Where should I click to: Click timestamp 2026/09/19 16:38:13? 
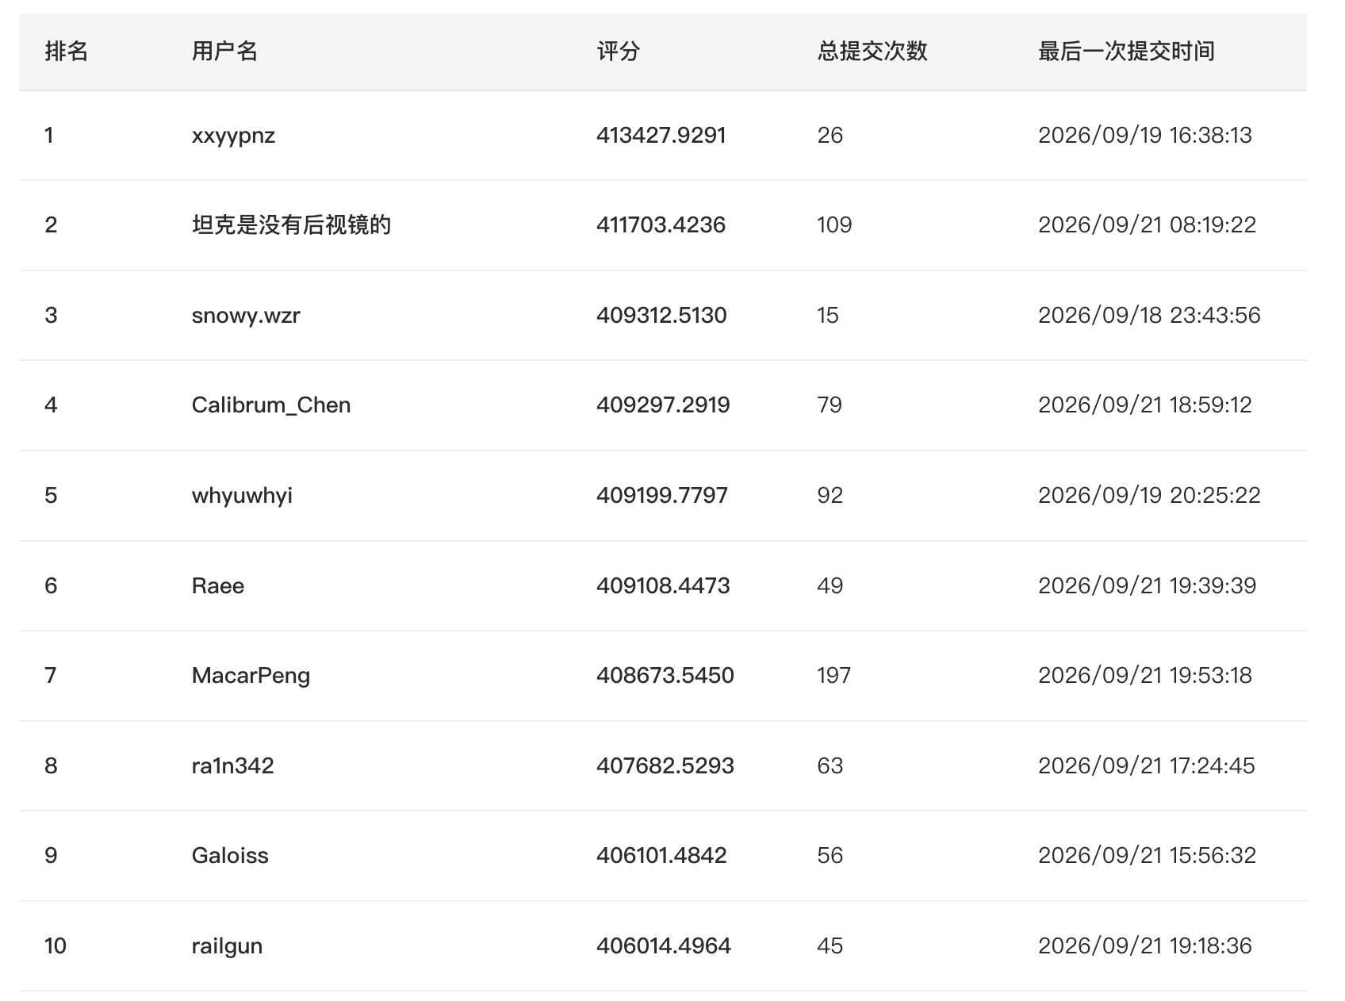click(x=1145, y=136)
